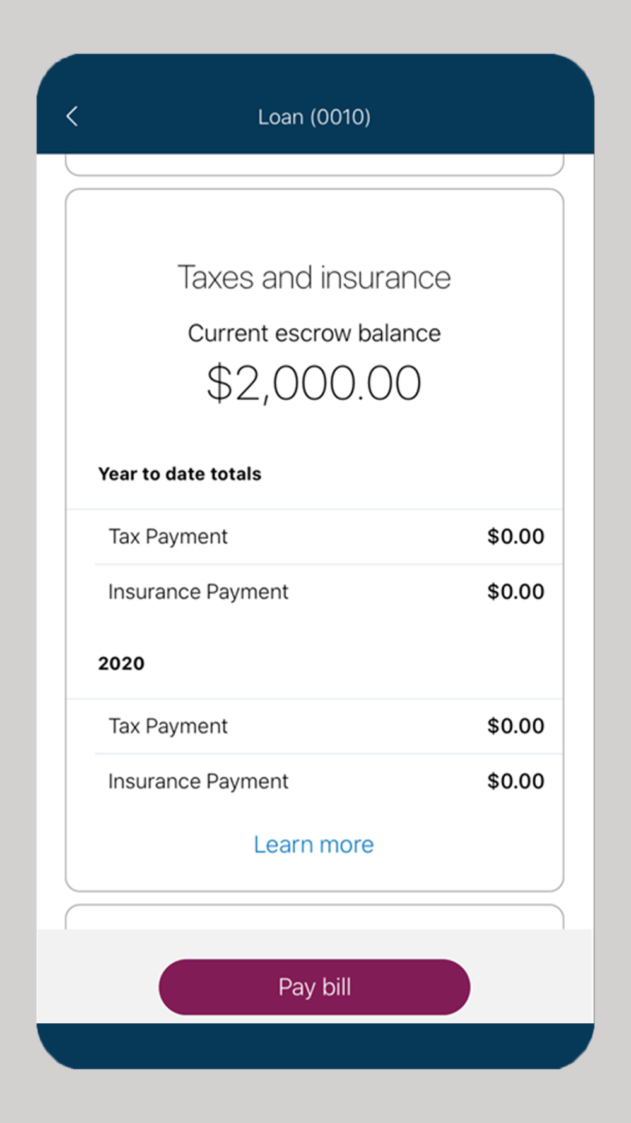Tap Tax Payment label under Year to date totals
The width and height of the screenshot is (631, 1123).
point(168,536)
